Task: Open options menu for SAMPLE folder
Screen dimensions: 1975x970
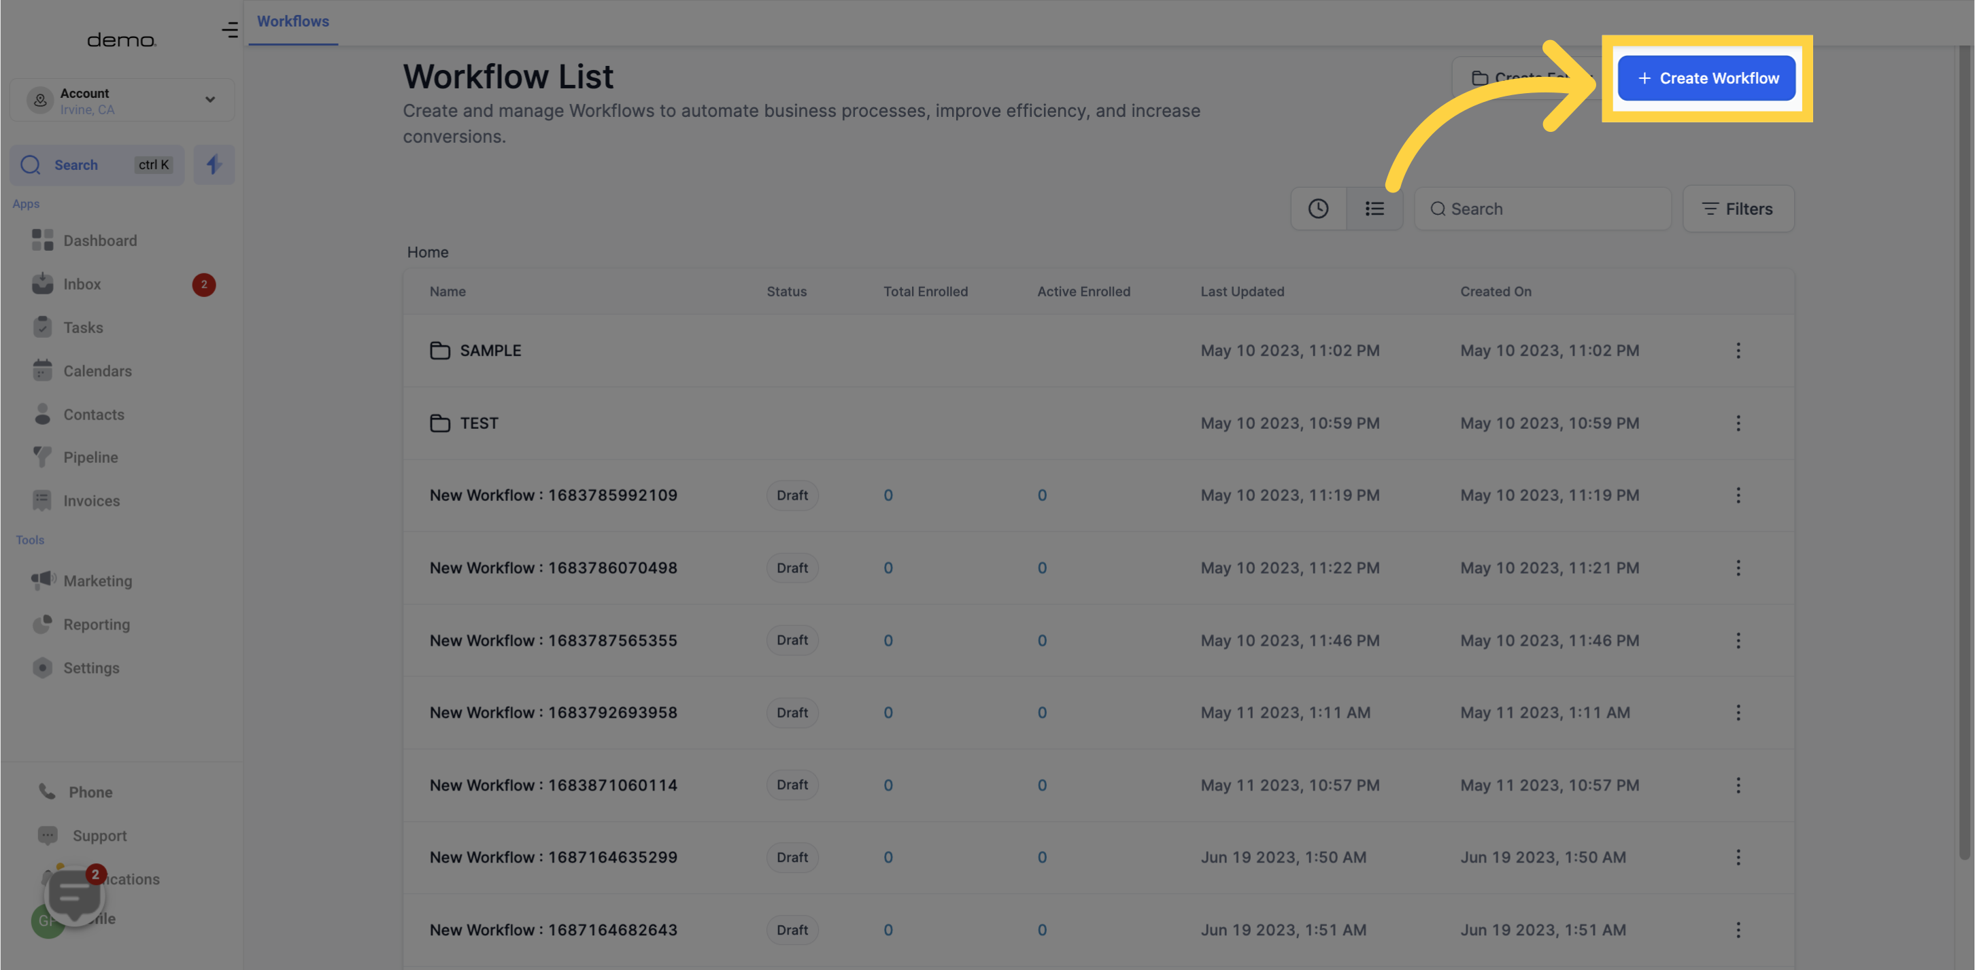Action: pos(1738,351)
